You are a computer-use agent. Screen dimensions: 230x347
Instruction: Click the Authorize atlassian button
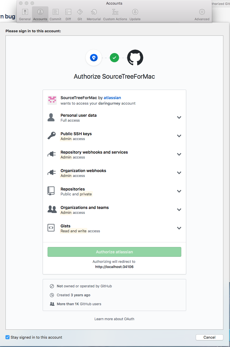click(114, 252)
